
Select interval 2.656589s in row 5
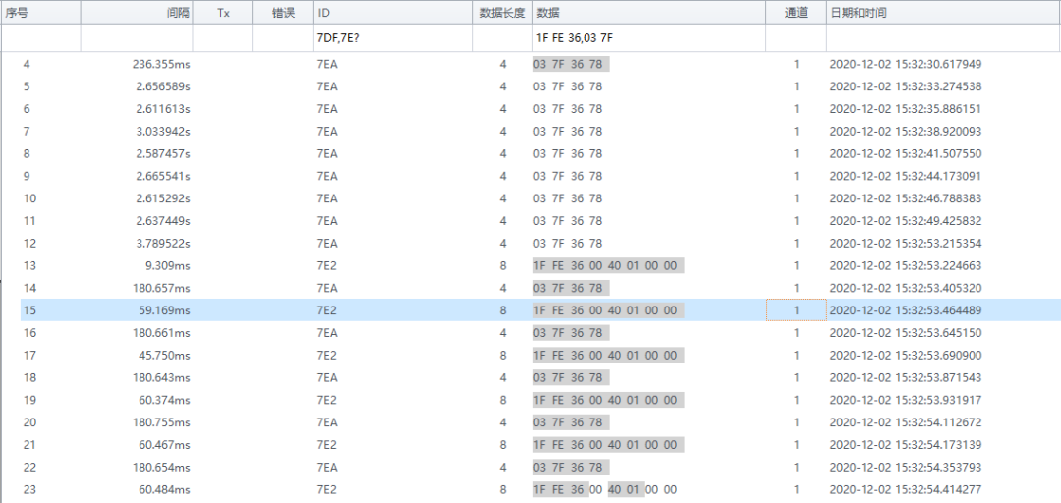pyautogui.click(x=161, y=86)
